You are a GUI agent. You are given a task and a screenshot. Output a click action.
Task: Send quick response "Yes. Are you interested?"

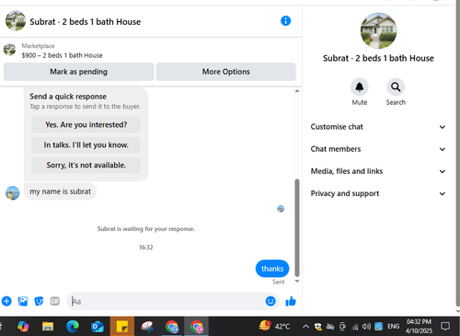[x=86, y=124]
